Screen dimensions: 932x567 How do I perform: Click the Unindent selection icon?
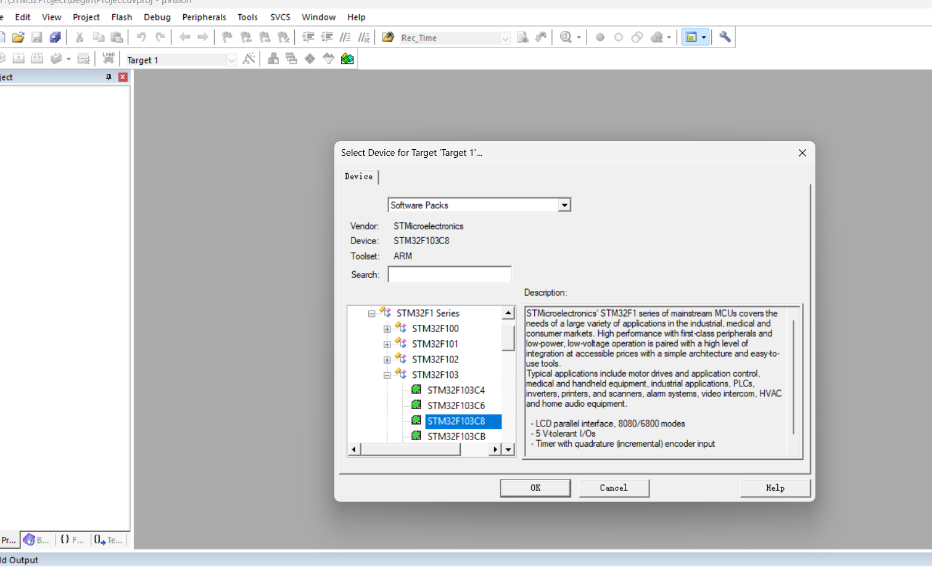click(327, 38)
